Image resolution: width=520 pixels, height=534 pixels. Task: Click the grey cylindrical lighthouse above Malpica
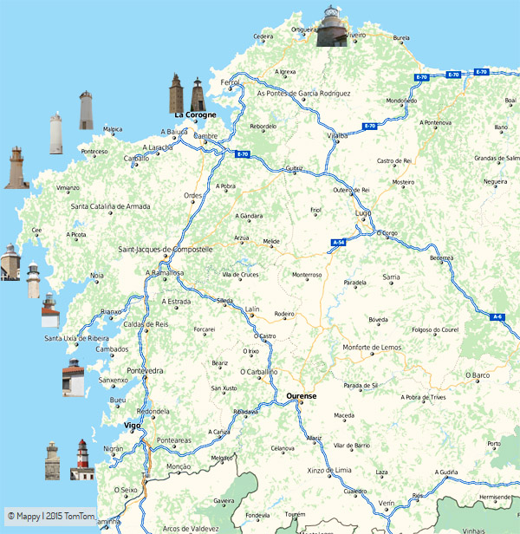click(x=86, y=110)
